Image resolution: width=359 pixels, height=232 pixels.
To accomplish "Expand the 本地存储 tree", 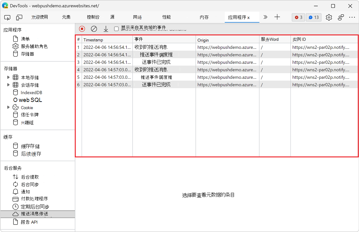I will pyautogui.click(x=9, y=77).
